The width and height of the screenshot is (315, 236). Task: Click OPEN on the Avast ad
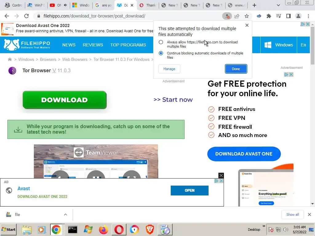click(189, 191)
